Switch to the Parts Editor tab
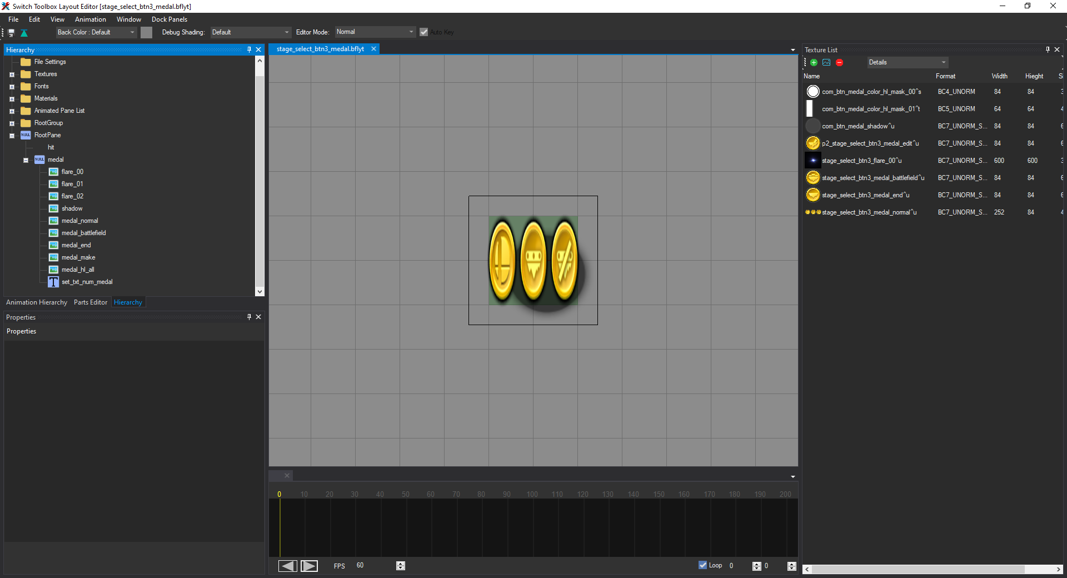The image size is (1067, 578). 90,302
